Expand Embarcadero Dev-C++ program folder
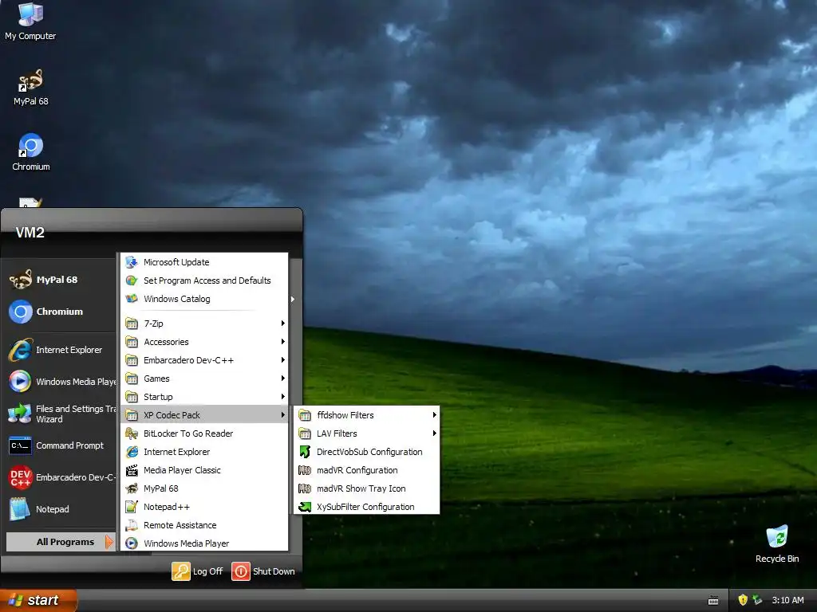 click(203, 360)
